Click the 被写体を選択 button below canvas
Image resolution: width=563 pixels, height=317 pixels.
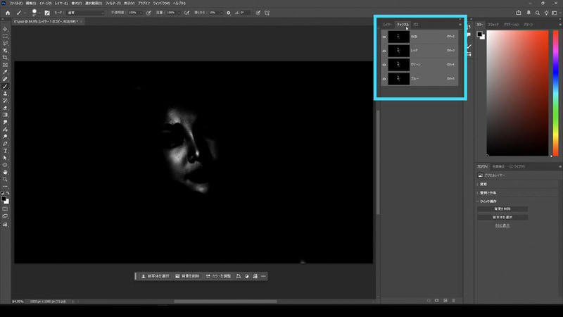tap(154, 276)
